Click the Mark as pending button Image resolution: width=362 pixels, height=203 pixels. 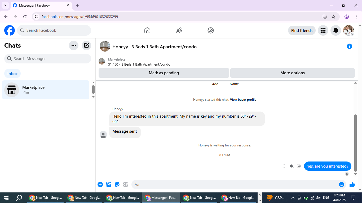click(x=164, y=73)
